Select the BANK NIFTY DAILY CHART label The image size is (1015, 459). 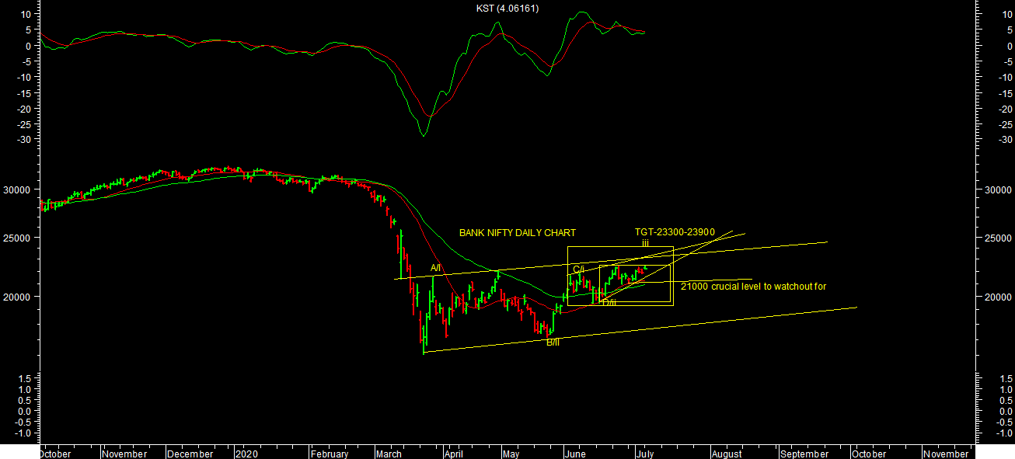tap(518, 233)
